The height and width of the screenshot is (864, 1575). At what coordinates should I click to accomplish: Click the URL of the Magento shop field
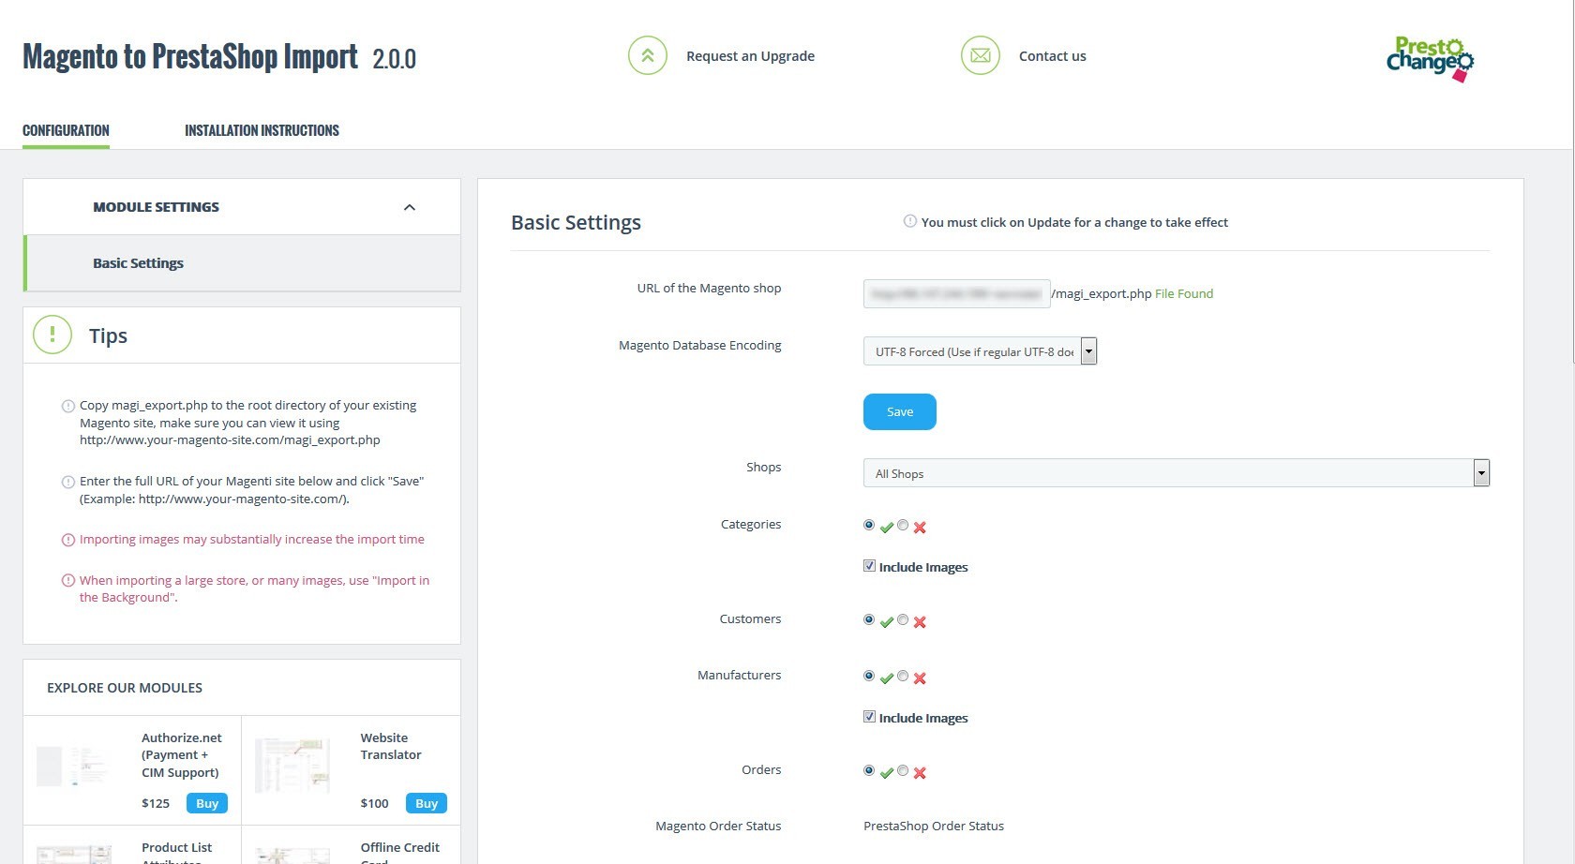pos(956,293)
